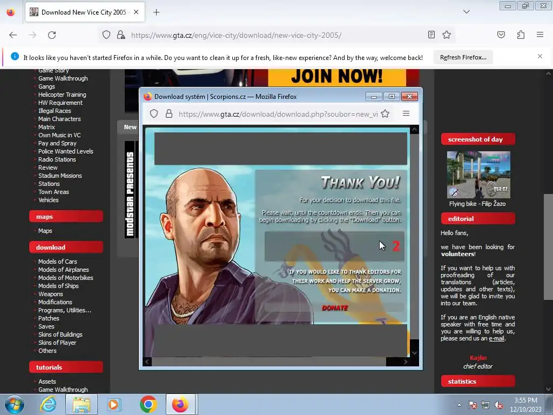The height and width of the screenshot is (415, 553).
Task: Open the Maps link under maps
Action: pyautogui.click(x=45, y=231)
